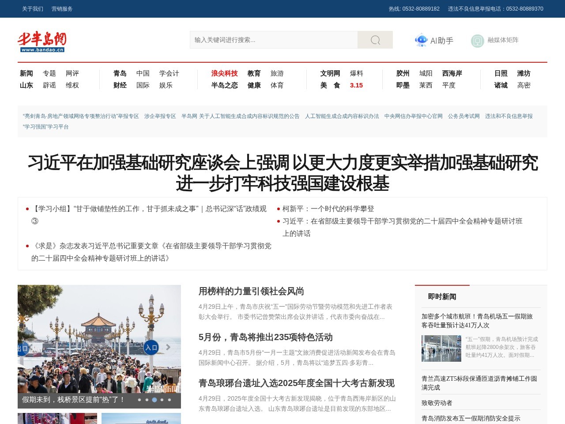Open 维权 navigation link
The width and height of the screenshot is (565, 424).
point(72,85)
